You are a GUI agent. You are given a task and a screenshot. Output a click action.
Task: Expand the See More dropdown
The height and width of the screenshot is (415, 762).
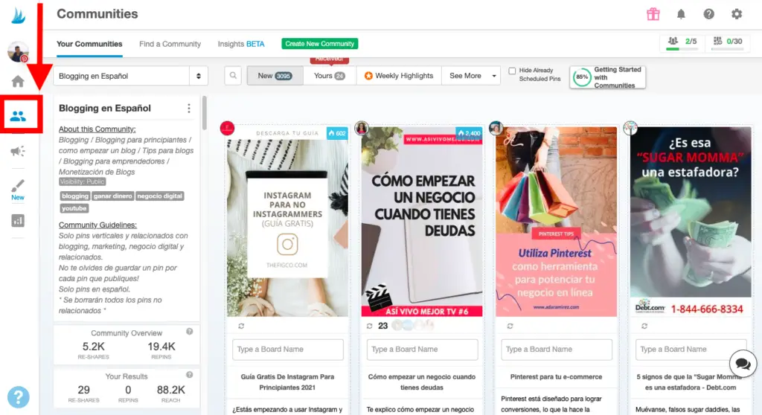[x=471, y=76]
